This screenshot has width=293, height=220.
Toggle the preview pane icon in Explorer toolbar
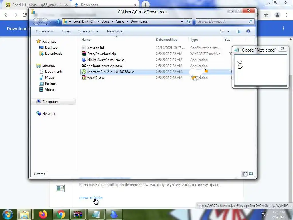point(238,31)
